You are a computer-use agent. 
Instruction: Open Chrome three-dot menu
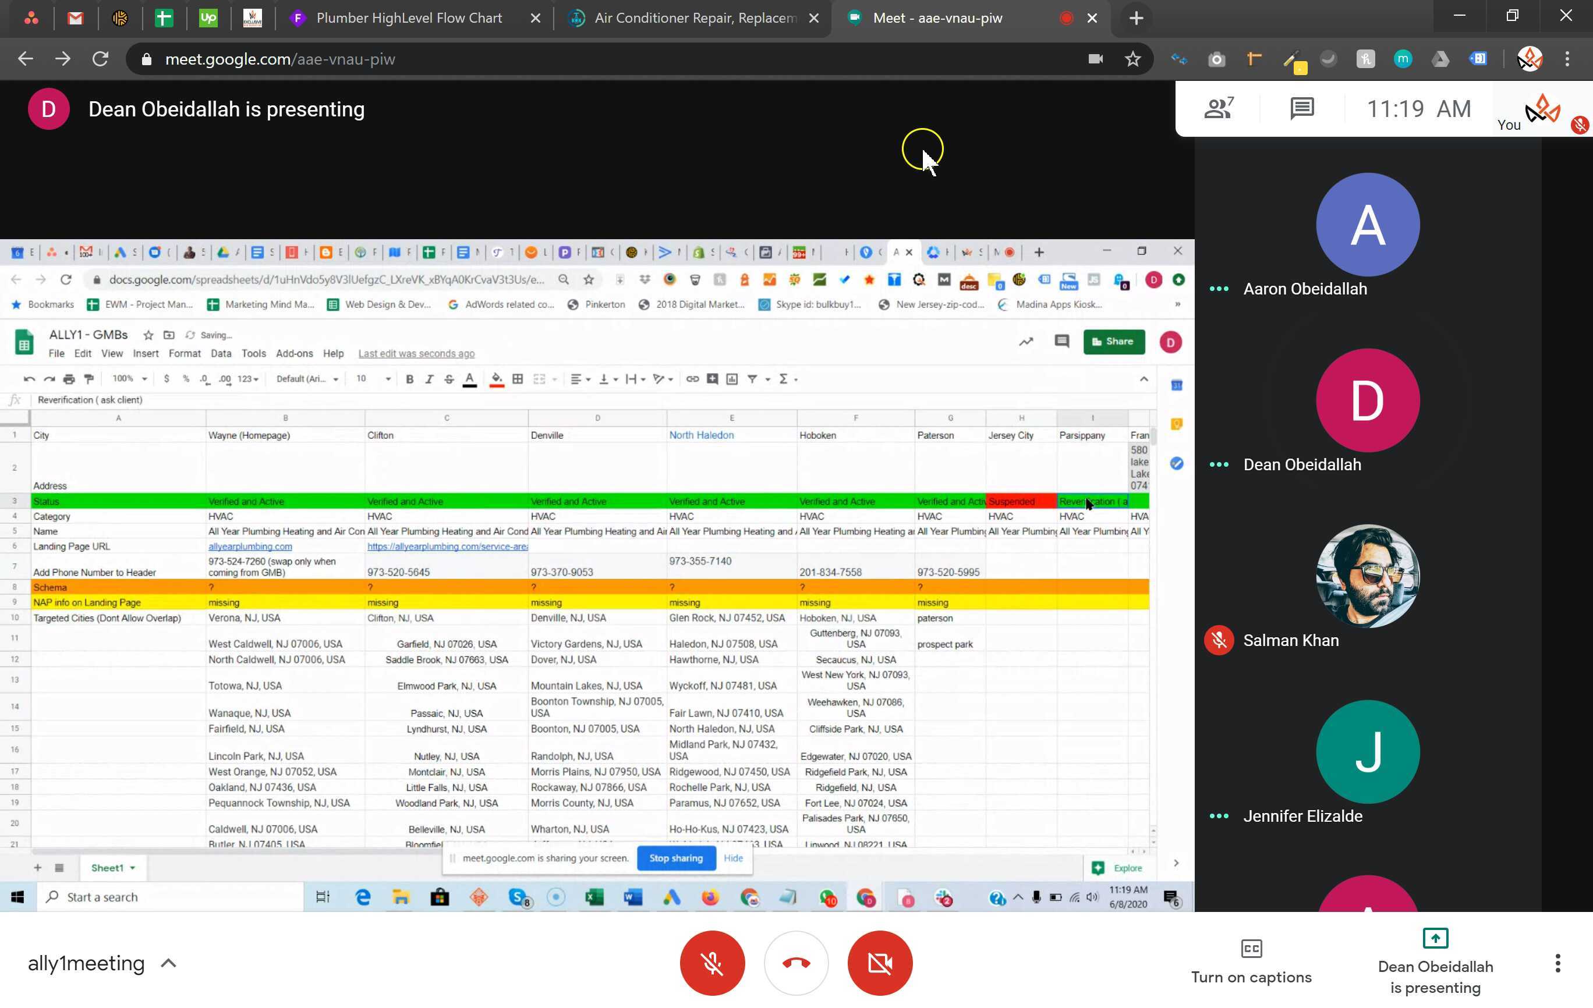(x=1567, y=59)
